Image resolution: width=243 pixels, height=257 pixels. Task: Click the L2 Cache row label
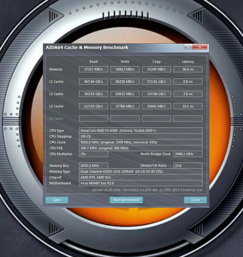tap(56, 94)
